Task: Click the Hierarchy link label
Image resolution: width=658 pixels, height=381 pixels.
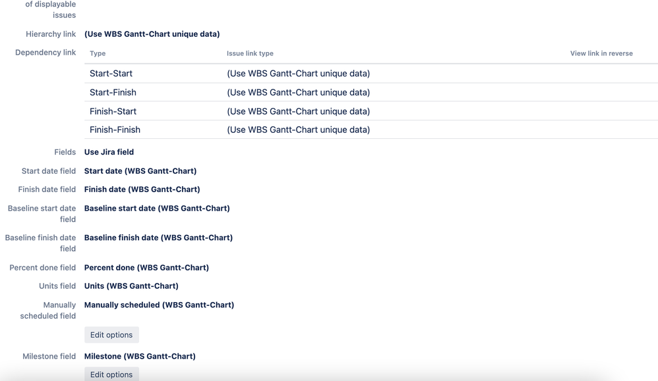Action: pos(51,34)
